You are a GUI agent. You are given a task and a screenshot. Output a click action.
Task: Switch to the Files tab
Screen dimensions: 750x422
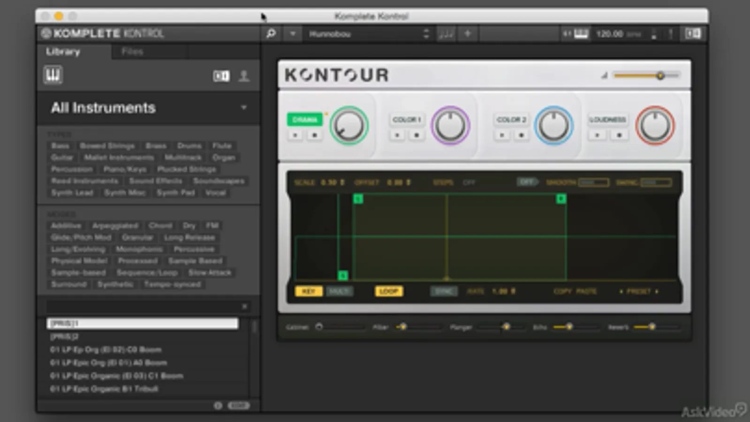(132, 52)
